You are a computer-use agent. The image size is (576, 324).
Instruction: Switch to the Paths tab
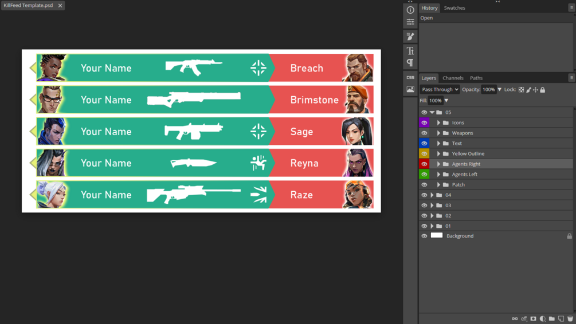pyautogui.click(x=476, y=78)
